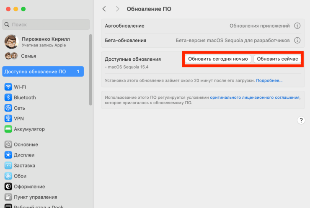
Task: Click the Поиск search field
Action: 46,25
